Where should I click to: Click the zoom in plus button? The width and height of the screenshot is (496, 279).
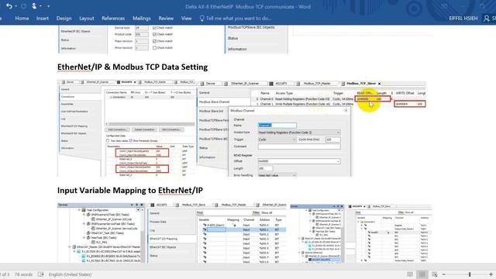[491, 274]
